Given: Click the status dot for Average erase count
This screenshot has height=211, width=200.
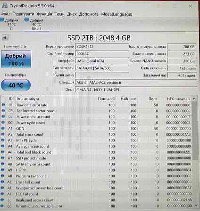Looking at the screenshot, I should [3, 146].
